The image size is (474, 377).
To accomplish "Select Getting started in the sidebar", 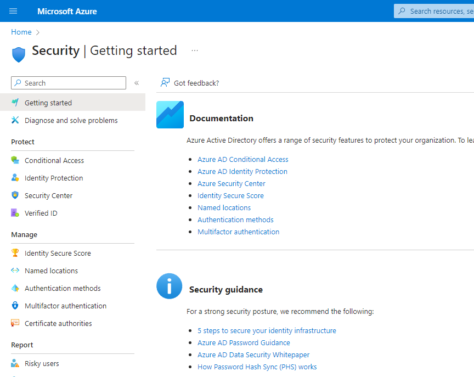I will tap(72, 103).
